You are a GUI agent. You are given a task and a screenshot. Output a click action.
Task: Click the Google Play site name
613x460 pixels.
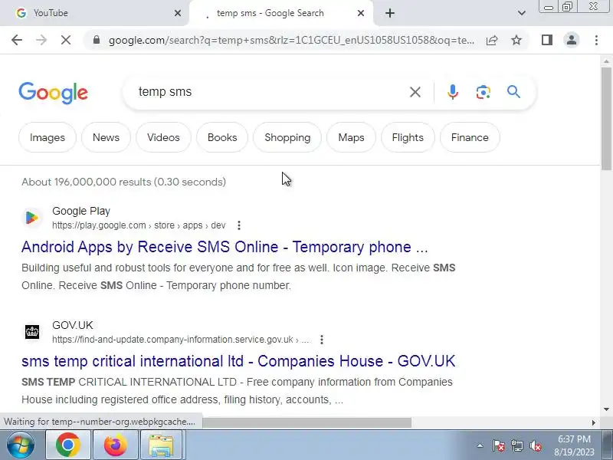[x=81, y=212]
